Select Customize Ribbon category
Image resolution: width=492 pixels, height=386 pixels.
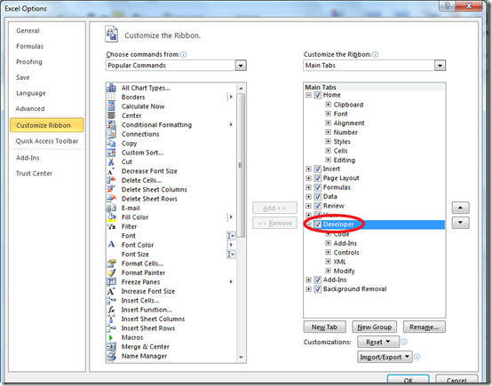pyautogui.click(x=47, y=125)
